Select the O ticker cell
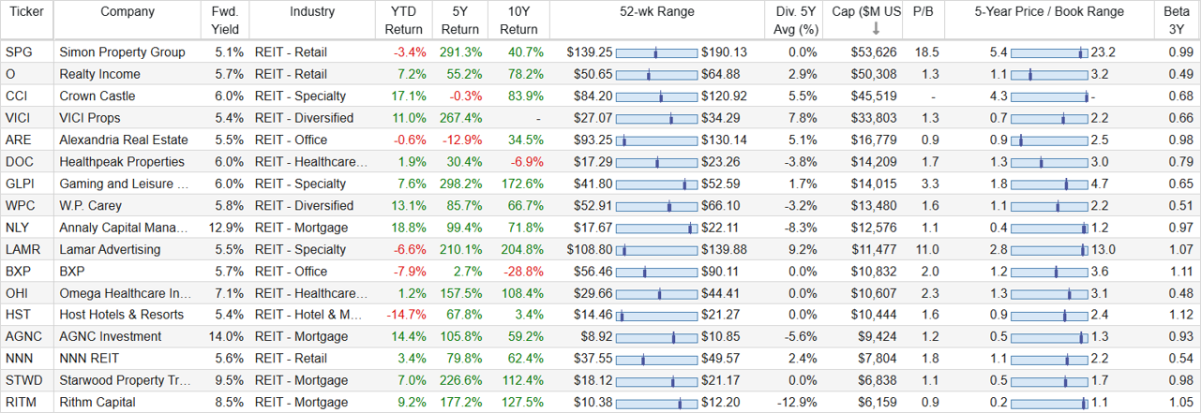The width and height of the screenshot is (1201, 413). point(27,74)
